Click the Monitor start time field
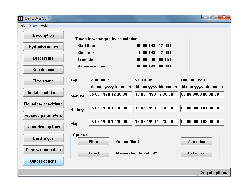 (x=110, y=95)
